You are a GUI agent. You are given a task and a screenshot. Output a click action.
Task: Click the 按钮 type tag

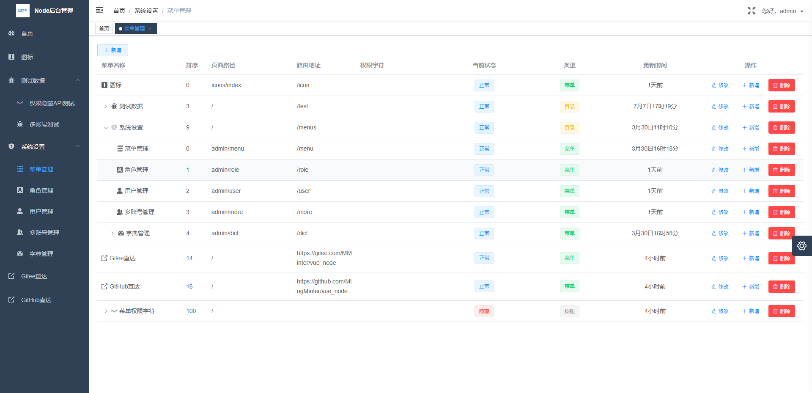[570, 311]
